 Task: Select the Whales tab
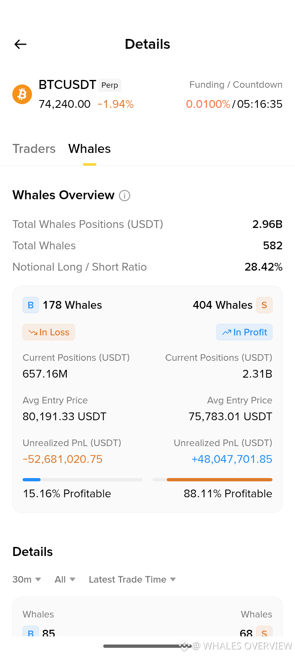(90, 148)
